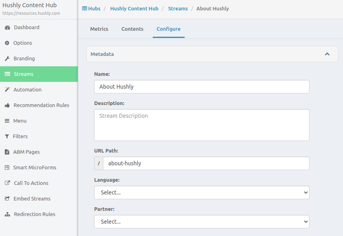This screenshot has height=236, width=343.
Task: Click the About Hushly breadcrumb text
Action: coord(213,8)
